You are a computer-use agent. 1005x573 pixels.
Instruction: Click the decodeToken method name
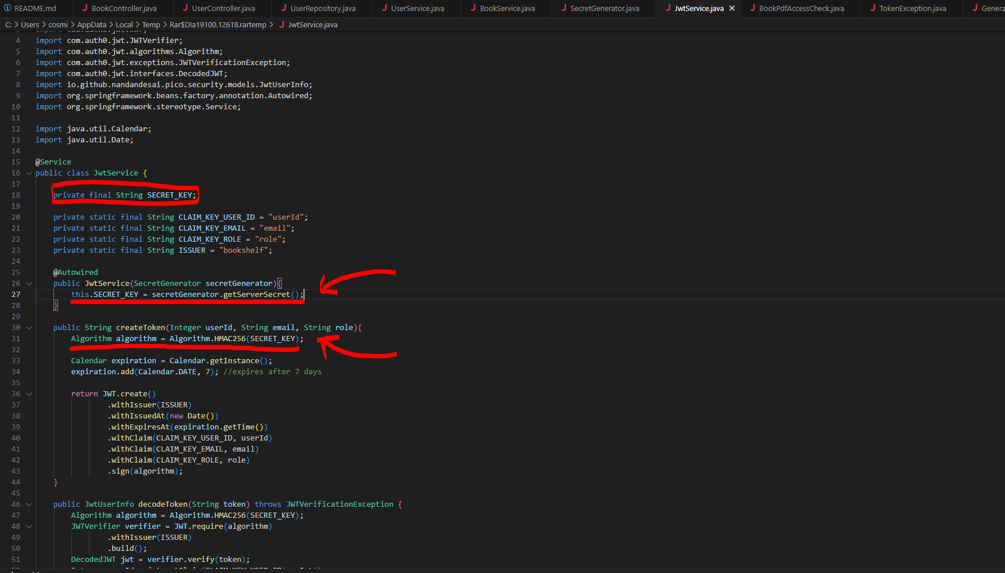click(x=163, y=504)
